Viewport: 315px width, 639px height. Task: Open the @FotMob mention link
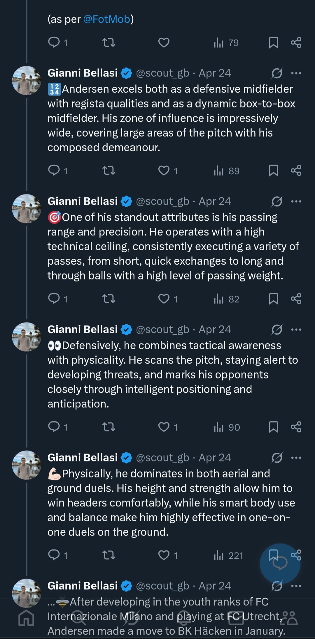coord(107,19)
